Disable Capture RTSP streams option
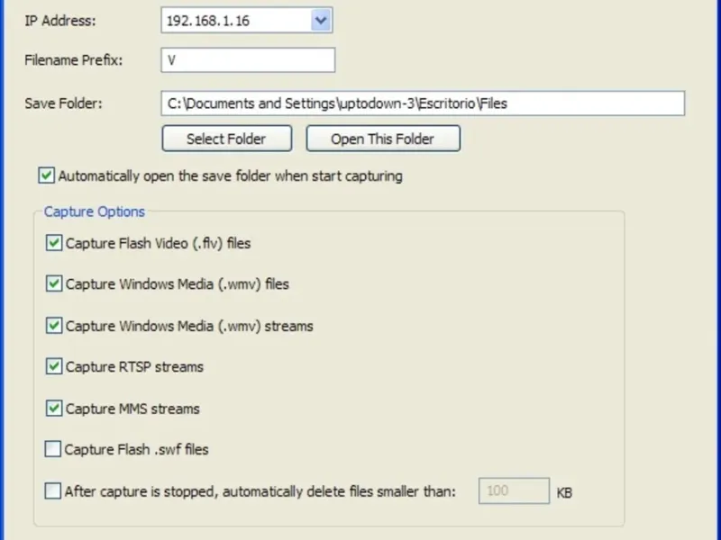Screen dimensions: 721x540 point(53,367)
